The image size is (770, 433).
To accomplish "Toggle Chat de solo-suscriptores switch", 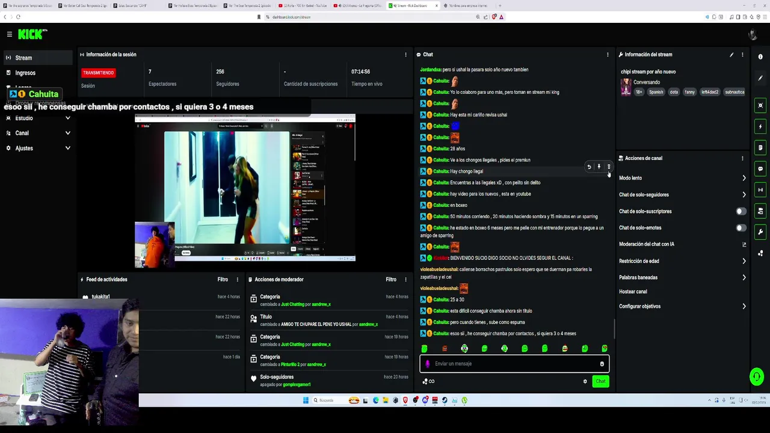I will click(x=741, y=211).
